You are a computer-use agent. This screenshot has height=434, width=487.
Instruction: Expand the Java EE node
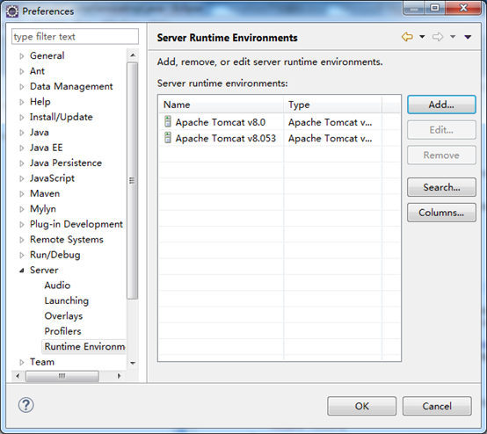(x=21, y=148)
